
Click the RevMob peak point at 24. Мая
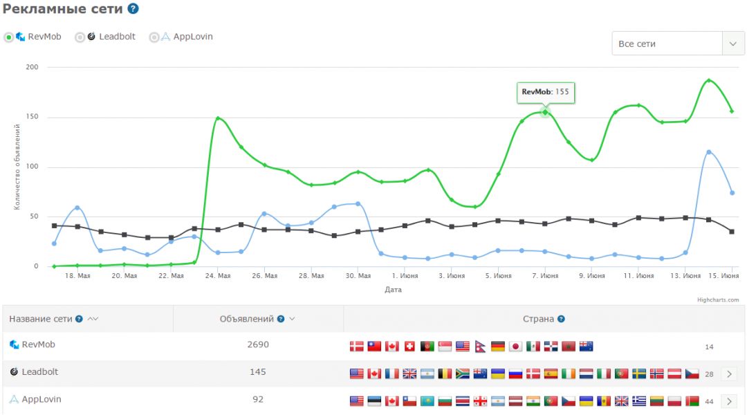pos(218,118)
